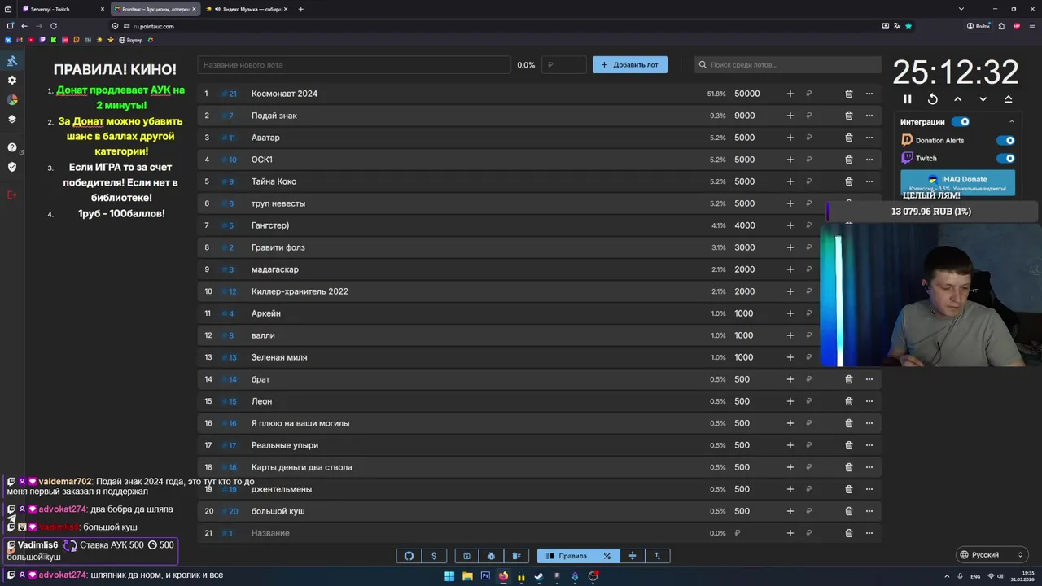Open the wheel page in sidebar
Viewport: 1042px width, 586px height.
pos(12,100)
